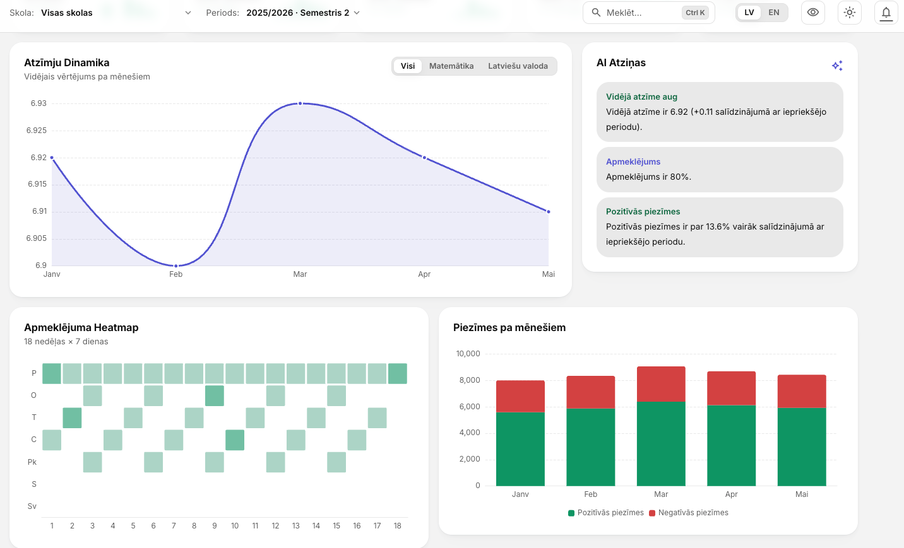Click the Apmeklējuma Heatmap heading
The image size is (904, 548).
(81, 327)
